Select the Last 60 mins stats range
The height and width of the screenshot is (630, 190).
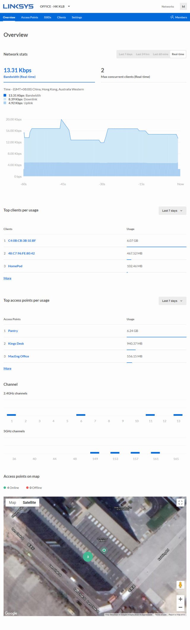pos(161,54)
